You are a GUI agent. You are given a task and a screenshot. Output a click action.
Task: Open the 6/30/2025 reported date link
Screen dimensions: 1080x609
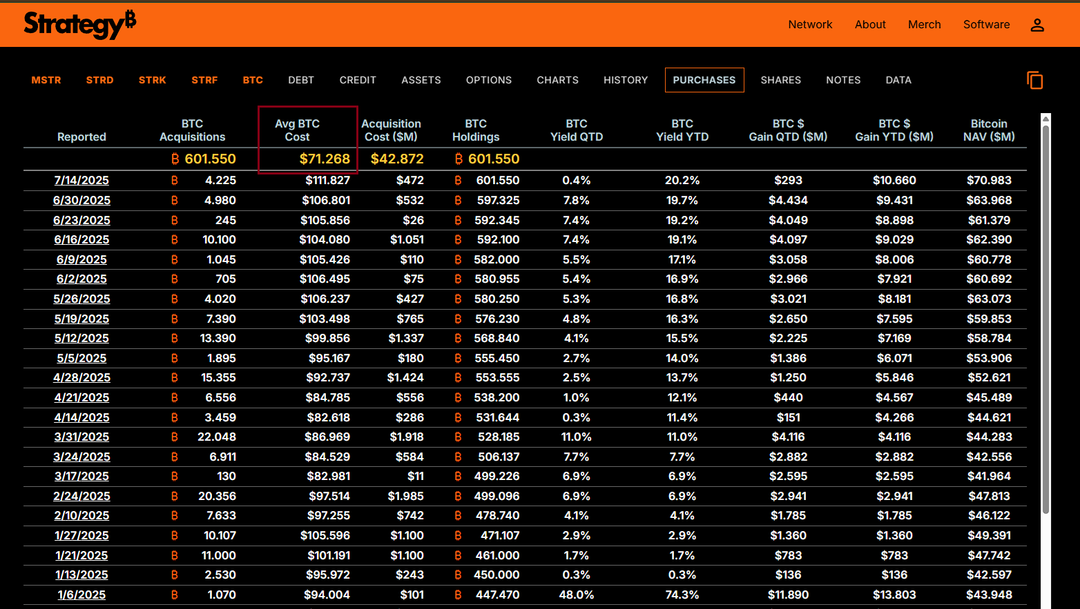[81, 201]
